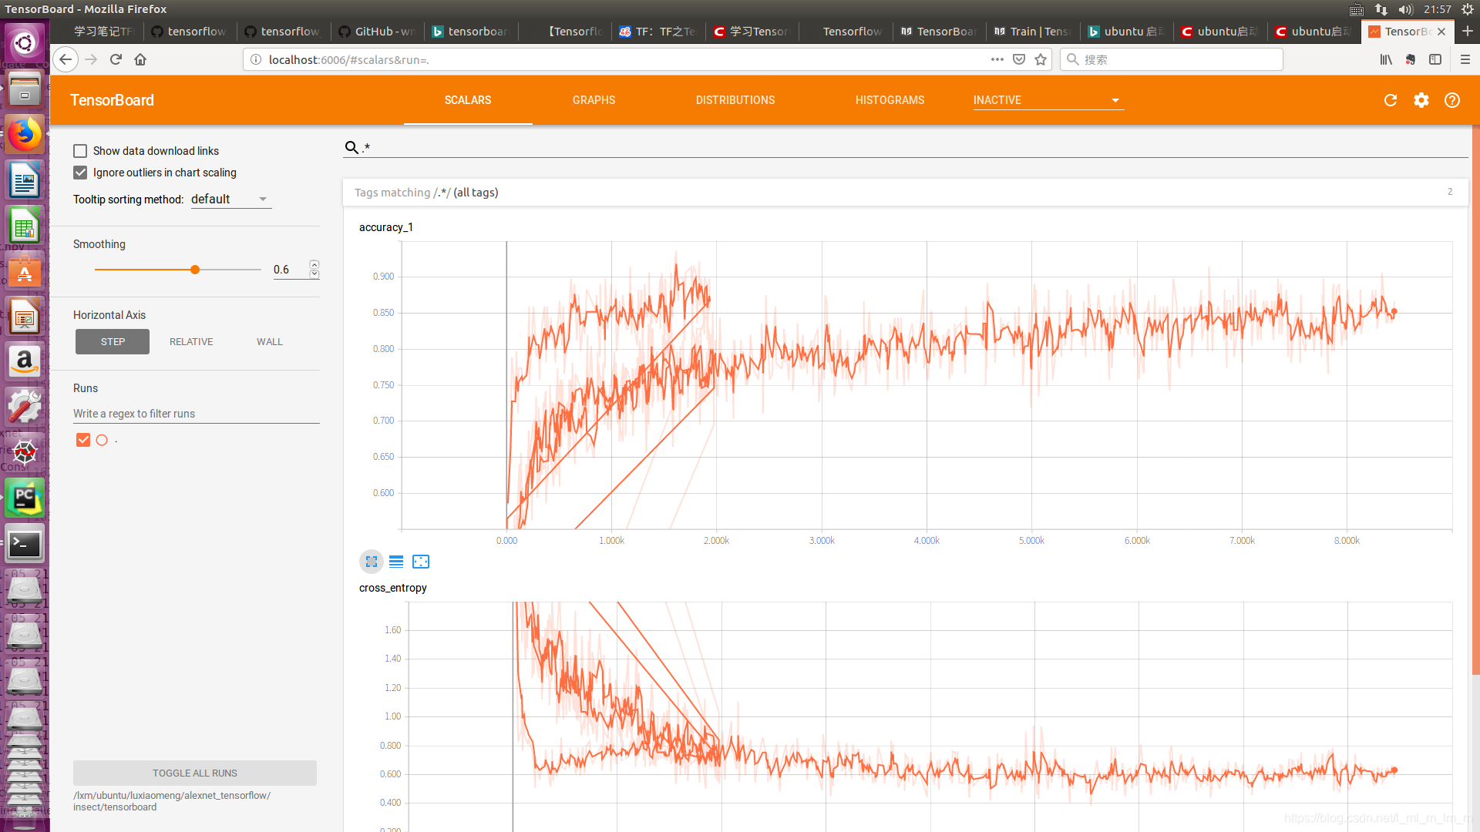Edit the smoothing value 0.6 field
This screenshot has width=1480, height=832.
[290, 270]
